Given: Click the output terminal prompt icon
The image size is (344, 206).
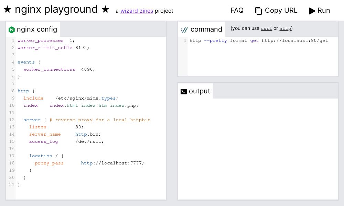Looking at the screenshot, I should [183, 91].
